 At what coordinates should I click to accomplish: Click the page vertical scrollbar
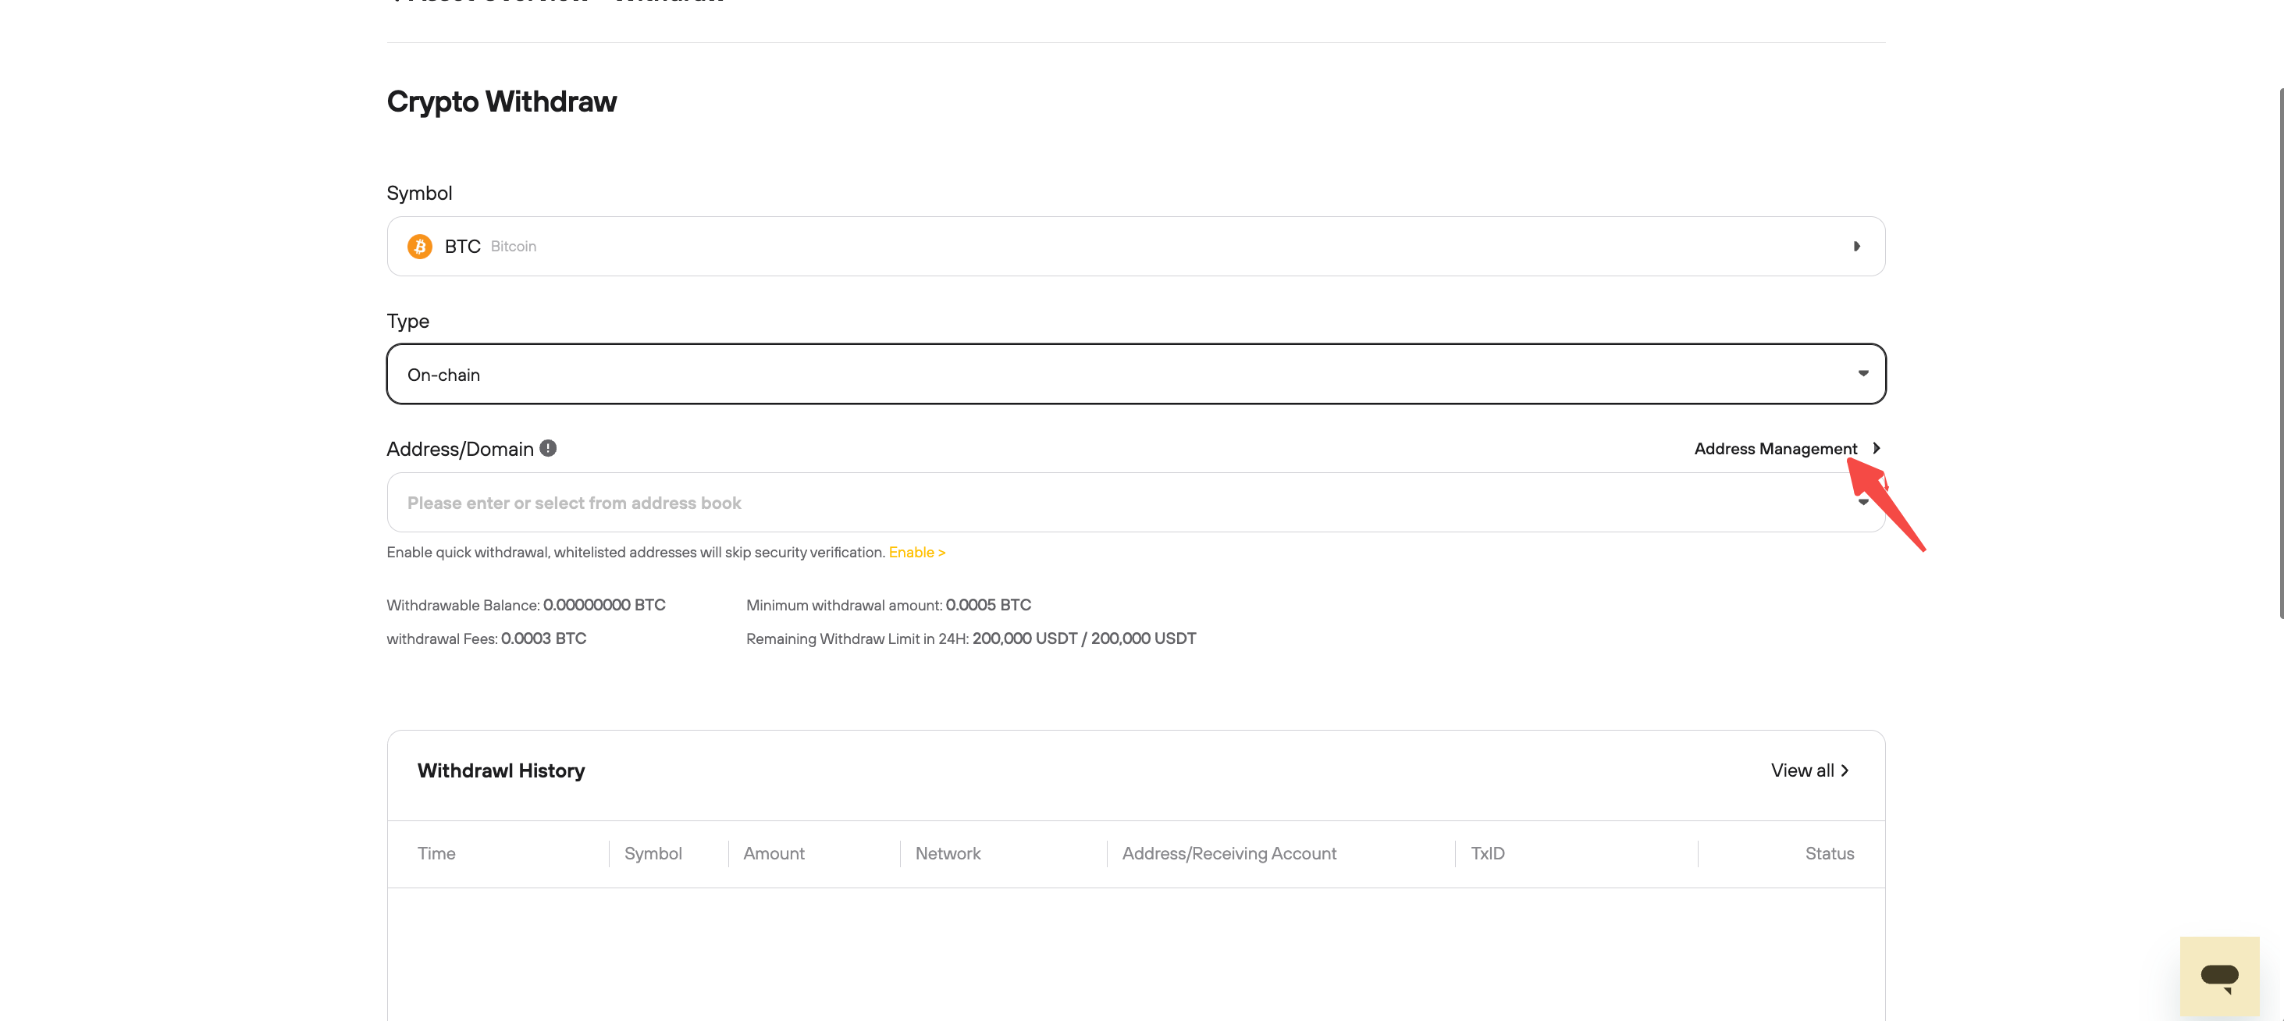tap(2280, 354)
